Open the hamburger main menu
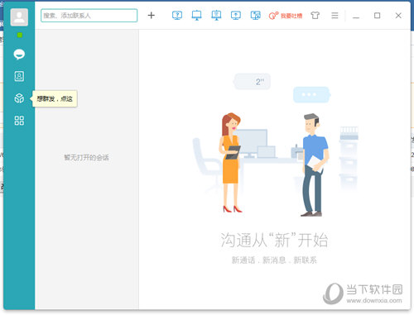Image resolution: width=414 pixels, height=315 pixels. tap(335, 16)
